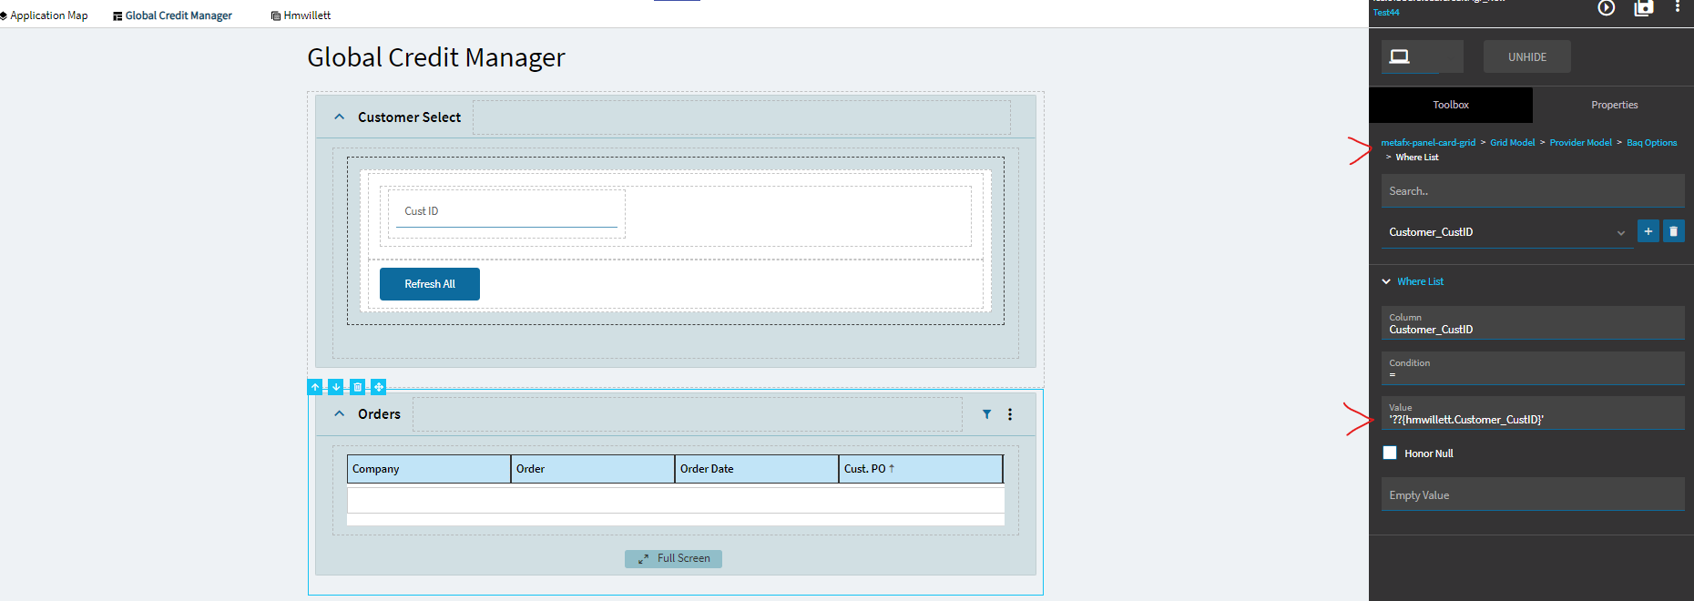Click the Orders panel title
The height and width of the screenshot is (601, 1694).
(x=379, y=414)
